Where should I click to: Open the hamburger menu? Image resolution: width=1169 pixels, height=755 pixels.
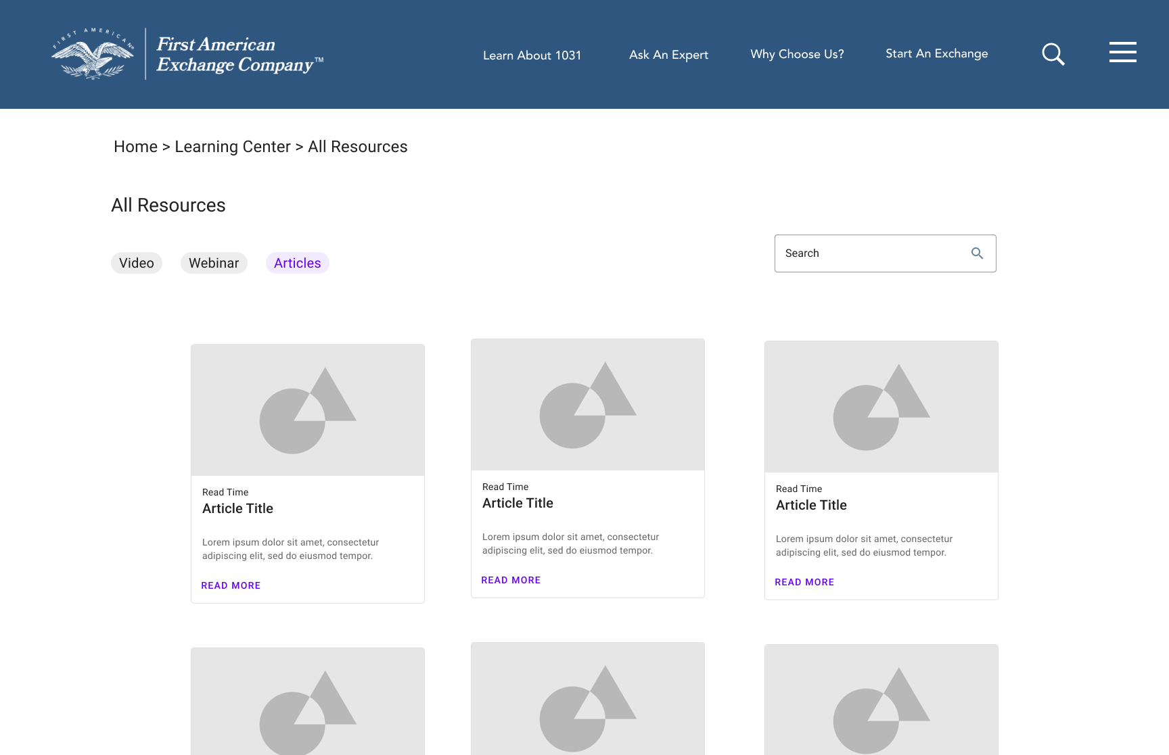tap(1122, 52)
